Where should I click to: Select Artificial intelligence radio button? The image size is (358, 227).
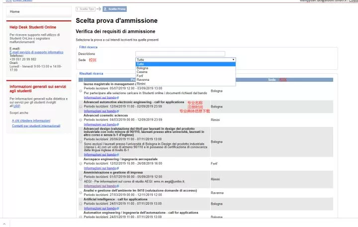coord(81,204)
